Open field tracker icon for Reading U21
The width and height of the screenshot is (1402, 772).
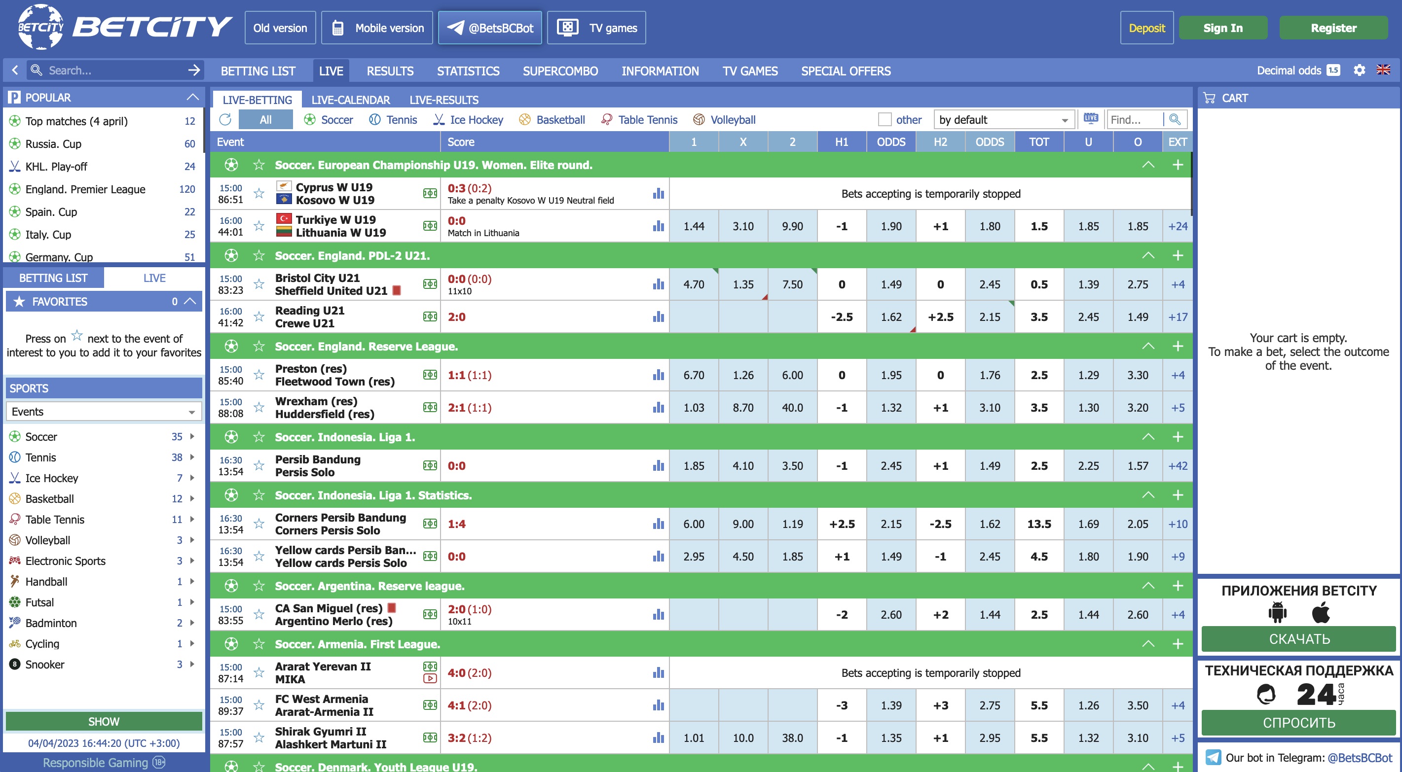(x=430, y=316)
